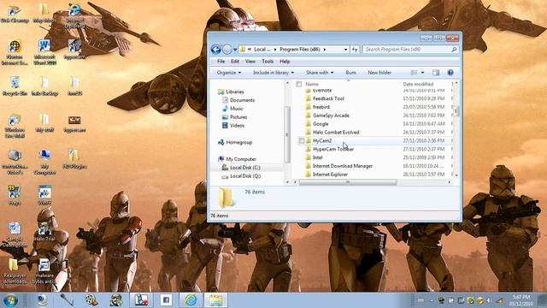Screen dimensions: 547x308
Task: Click the refresh button beside the address bar
Action: pos(355,50)
